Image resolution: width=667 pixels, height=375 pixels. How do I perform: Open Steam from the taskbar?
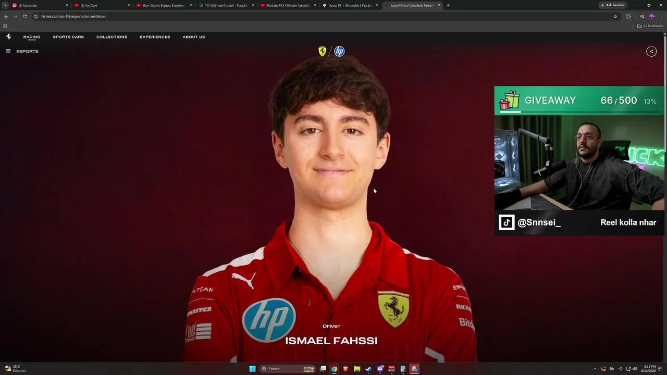coord(368,369)
